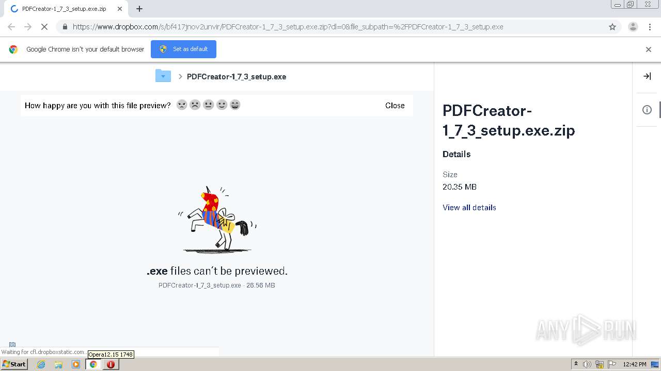Click the very unhappy face rating emoji
Viewport: 661px width, 371px height.
coord(182,105)
